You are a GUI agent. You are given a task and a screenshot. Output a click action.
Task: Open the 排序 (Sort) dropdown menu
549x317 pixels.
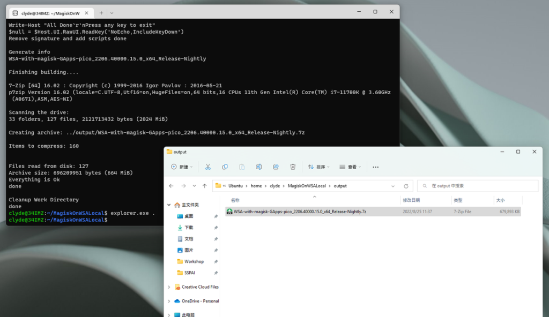[319, 167]
